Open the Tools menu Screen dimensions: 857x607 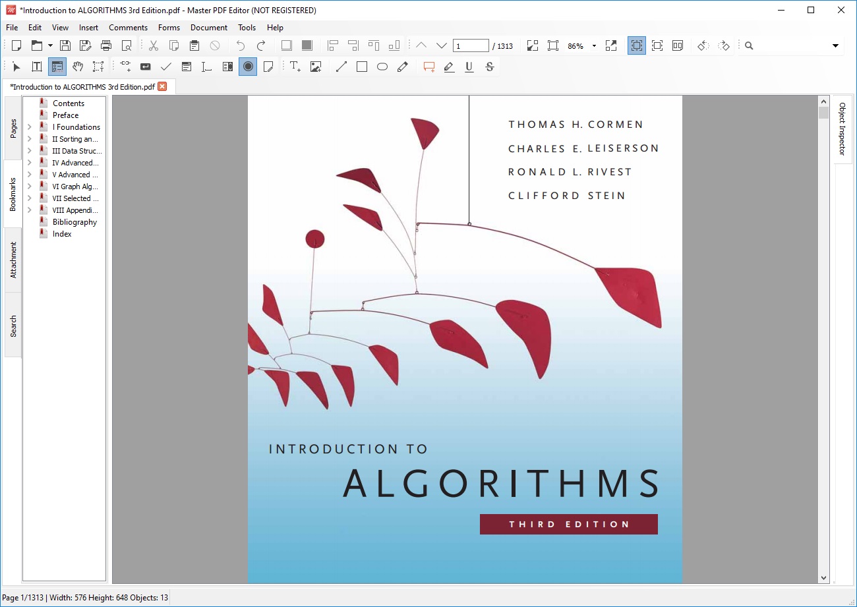(x=247, y=28)
